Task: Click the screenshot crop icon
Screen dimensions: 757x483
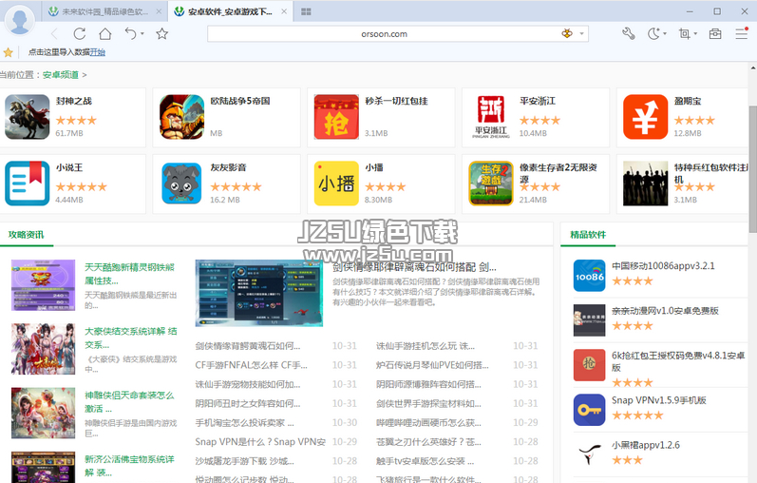Action: coord(684,33)
